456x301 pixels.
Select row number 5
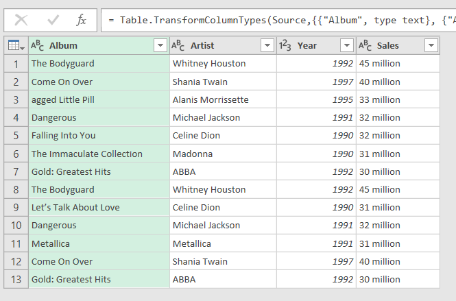point(16,136)
